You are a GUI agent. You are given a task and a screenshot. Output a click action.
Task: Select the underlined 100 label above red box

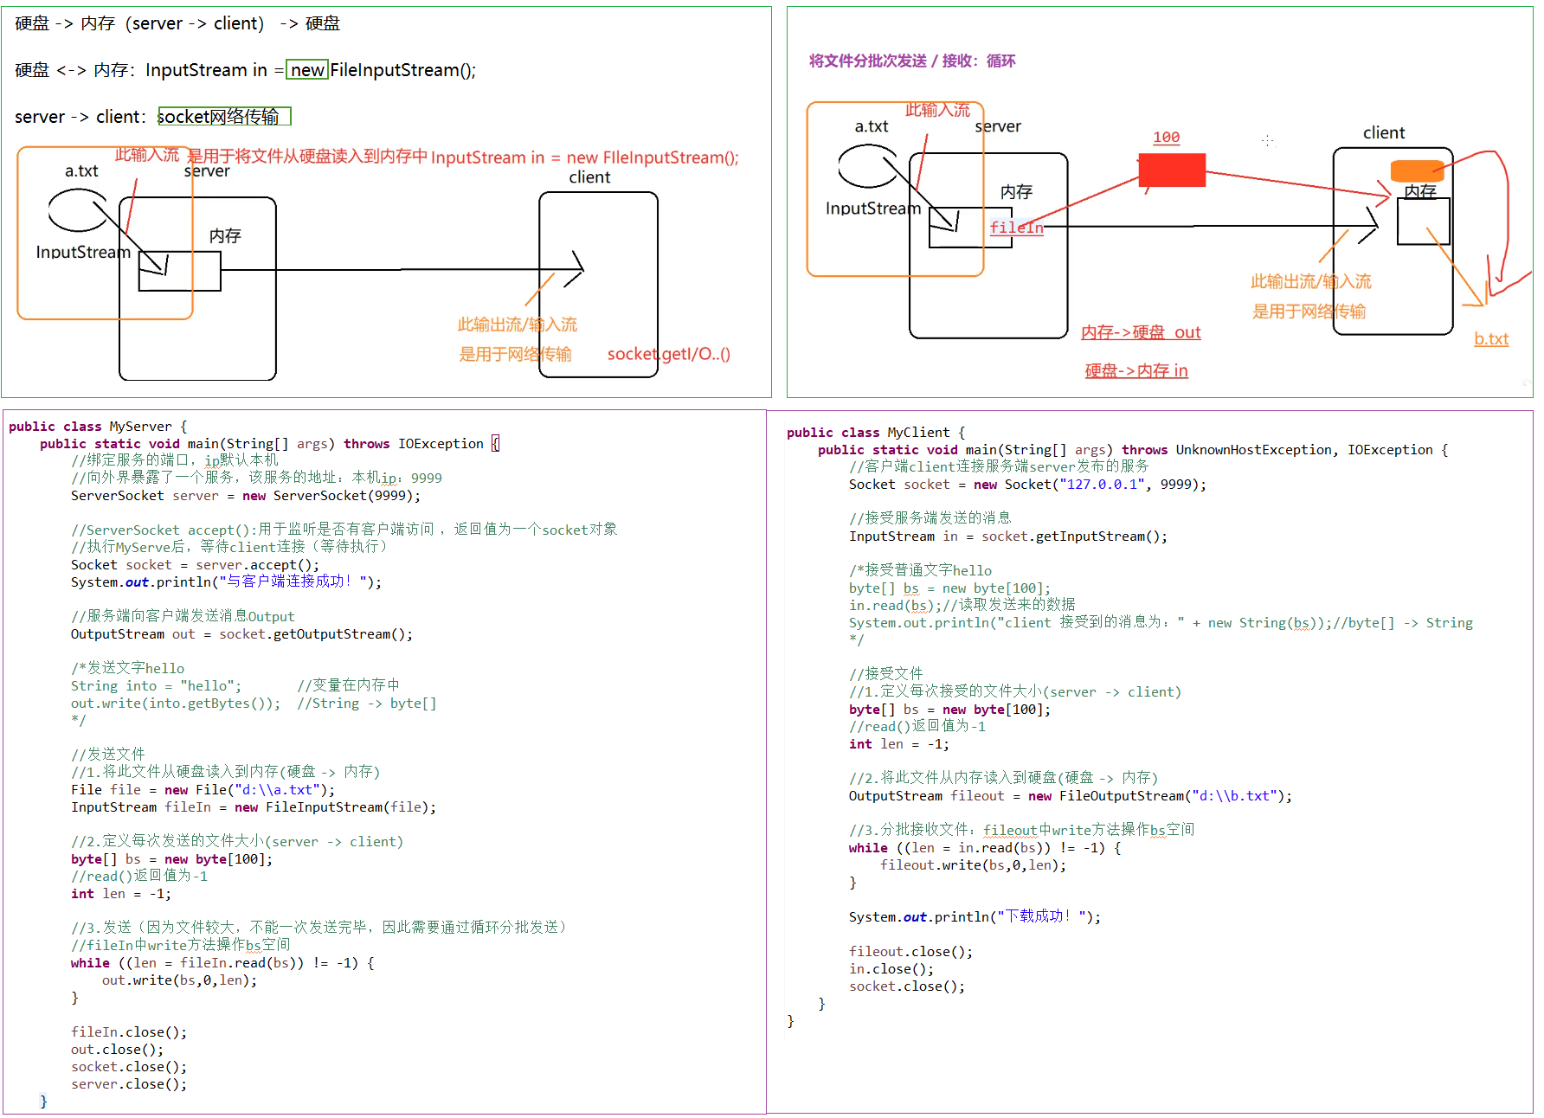pos(1166,138)
